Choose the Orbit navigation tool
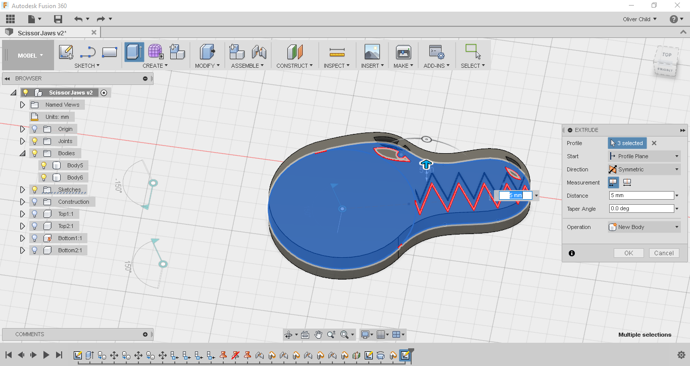 (x=288, y=335)
